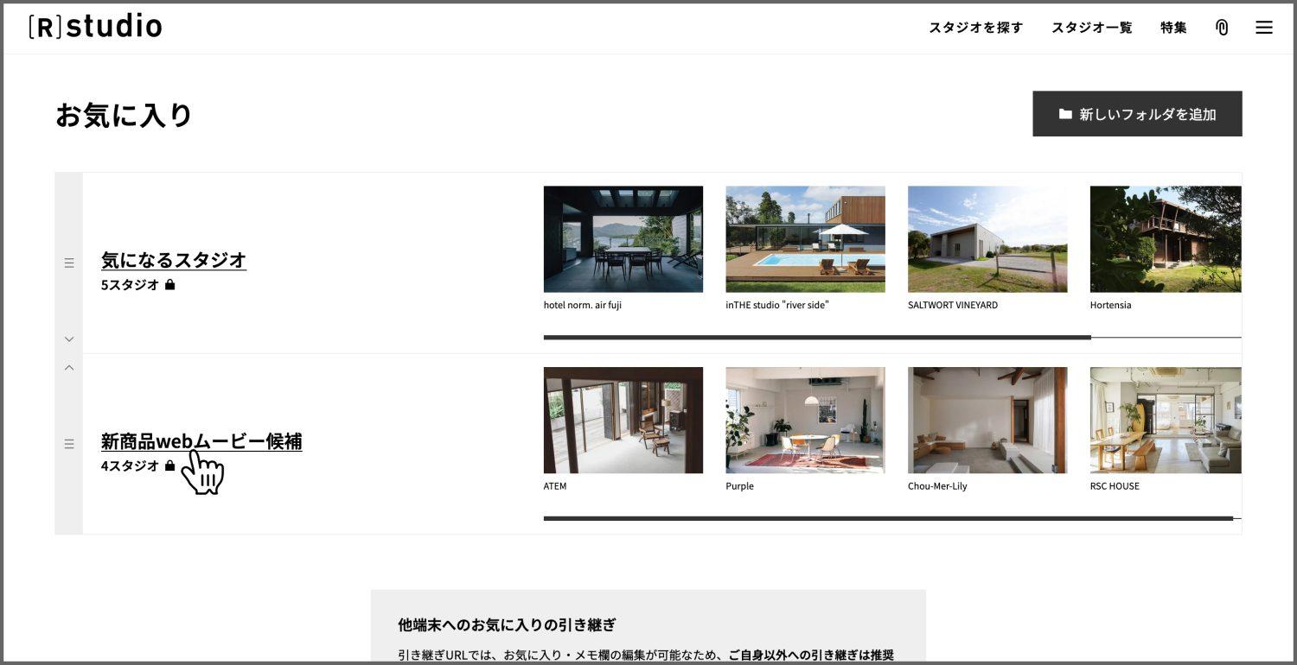The height and width of the screenshot is (665, 1297).
Task: Select the inTHE studio "river side" pool photo
Action: coord(805,239)
